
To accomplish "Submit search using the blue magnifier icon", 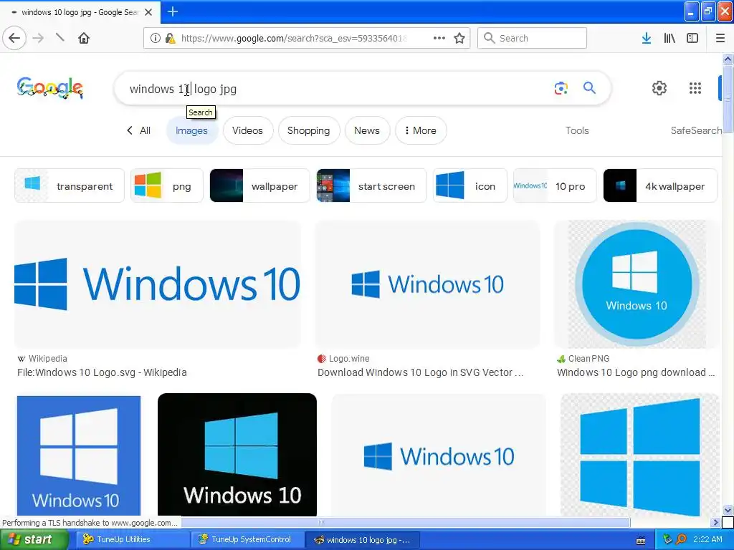I will (x=589, y=88).
